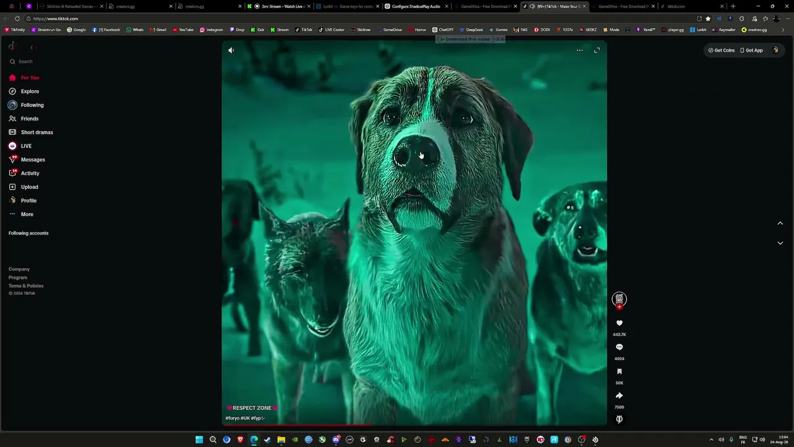Reload the page in the browser
794x447 pixels.
pos(17,19)
